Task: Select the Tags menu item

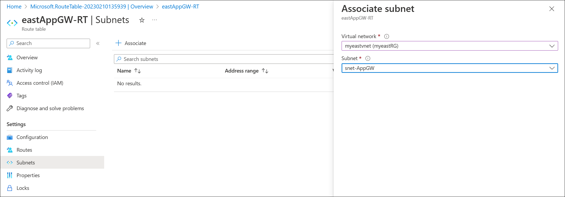Action: click(x=21, y=96)
